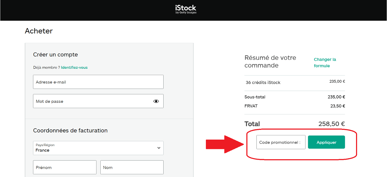The image size is (387, 177).
Task: Select the total amount 258,50 €
Action: click(332, 124)
